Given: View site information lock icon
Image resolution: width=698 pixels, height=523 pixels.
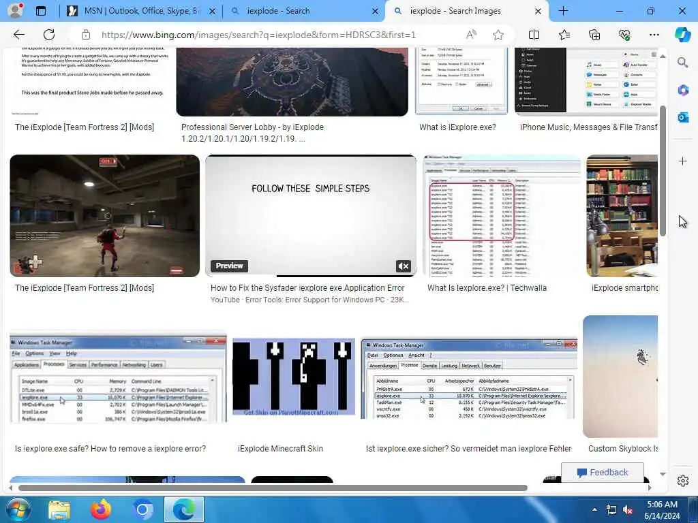Looking at the screenshot, I should [x=86, y=35].
